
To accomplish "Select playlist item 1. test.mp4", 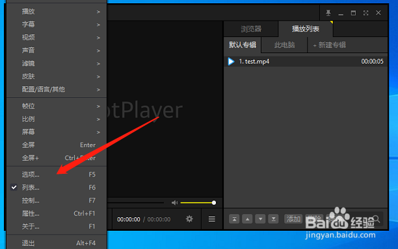I will pyautogui.click(x=306, y=62).
